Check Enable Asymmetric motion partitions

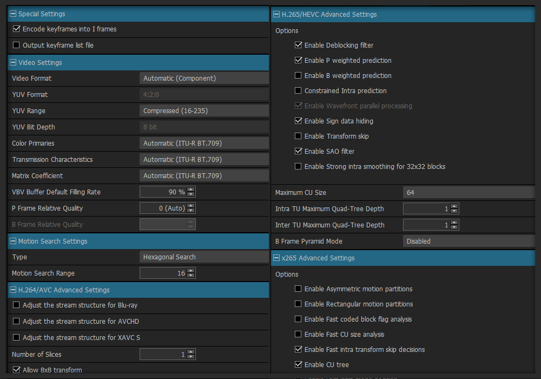click(x=298, y=289)
